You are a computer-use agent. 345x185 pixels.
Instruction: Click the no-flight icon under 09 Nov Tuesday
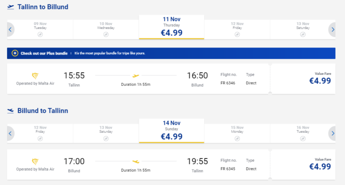40,35
